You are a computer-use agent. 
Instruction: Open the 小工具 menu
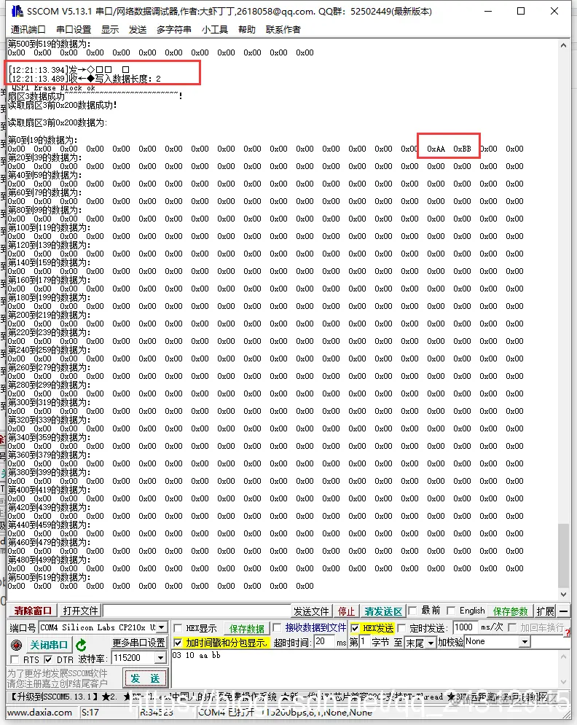click(x=215, y=30)
